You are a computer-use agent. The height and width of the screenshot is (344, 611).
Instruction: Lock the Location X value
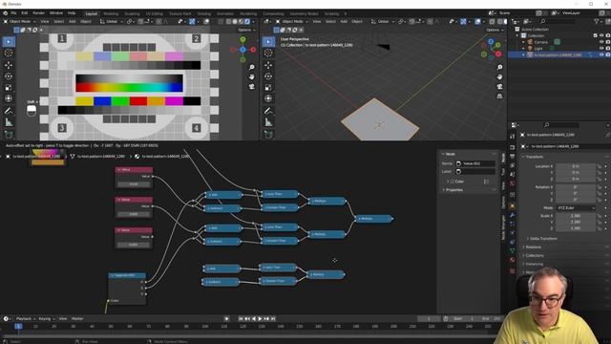pos(600,166)
